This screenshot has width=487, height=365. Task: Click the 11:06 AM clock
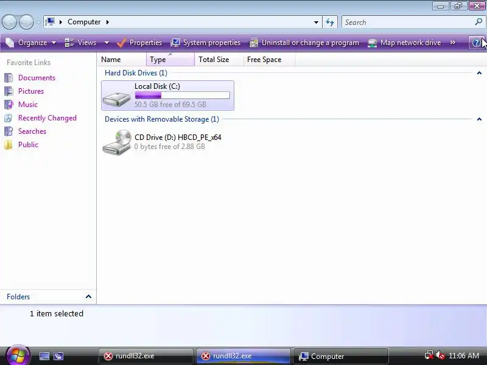464,356
